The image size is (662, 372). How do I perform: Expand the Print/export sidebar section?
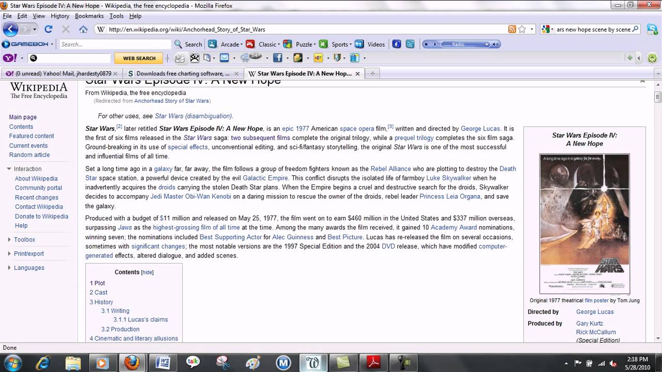(9, 254)
